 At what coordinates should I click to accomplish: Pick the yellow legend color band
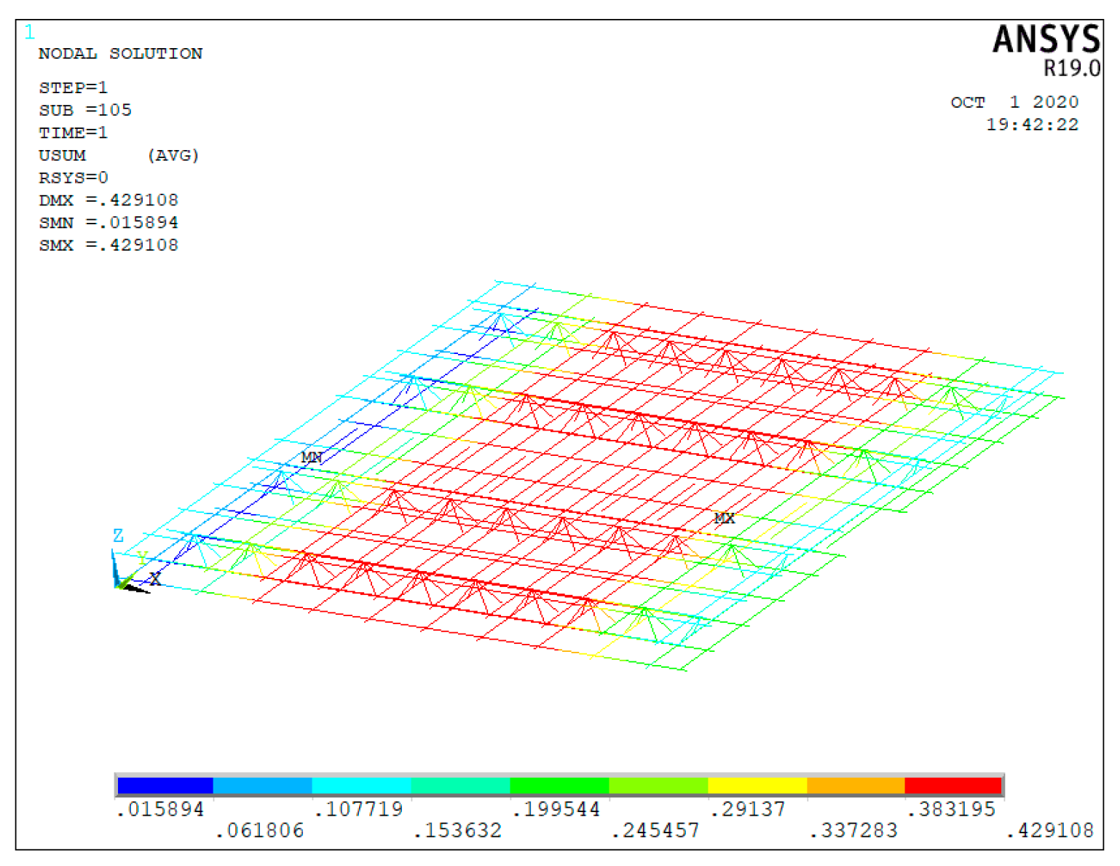point(757,785)
